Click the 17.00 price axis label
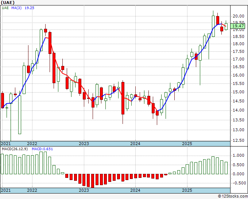Image resolution: width=248 pixels, height=199 pixels. 239,59
